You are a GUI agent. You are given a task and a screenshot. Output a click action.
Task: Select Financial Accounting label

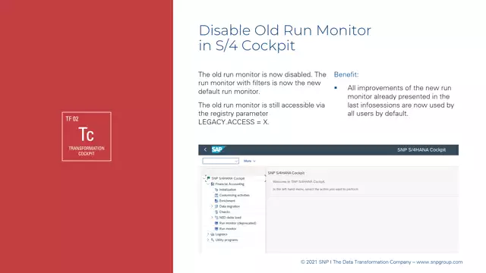229,184
